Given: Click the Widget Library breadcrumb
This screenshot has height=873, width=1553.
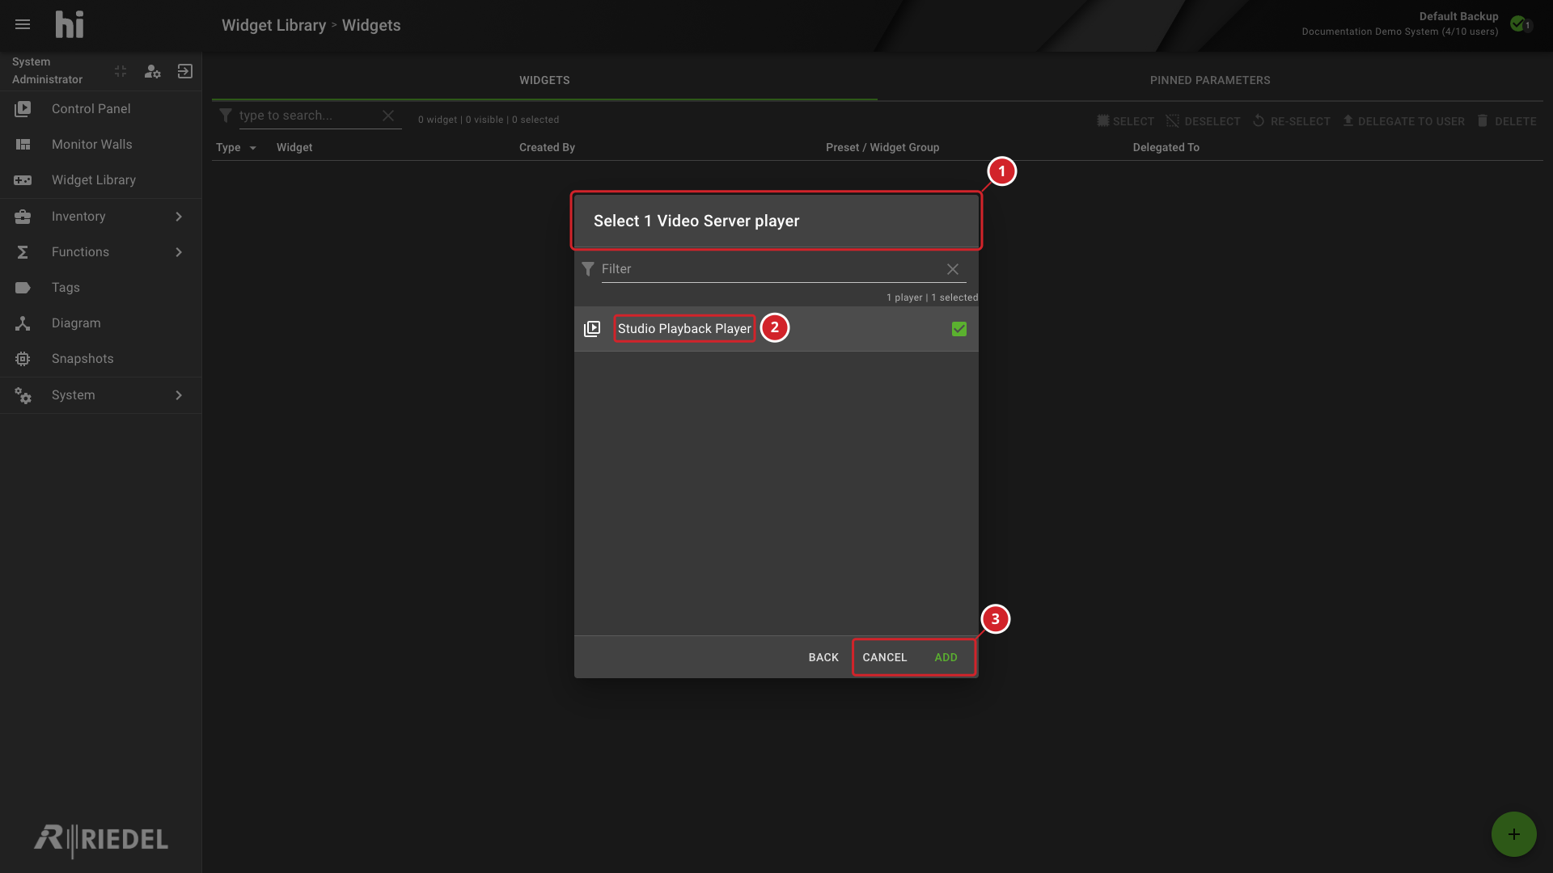Looking at the screenshot, I should click(x=273, y=25).
